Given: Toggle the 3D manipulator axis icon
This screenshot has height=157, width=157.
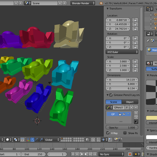Looking at the screenshot, I should pos(28,140).
